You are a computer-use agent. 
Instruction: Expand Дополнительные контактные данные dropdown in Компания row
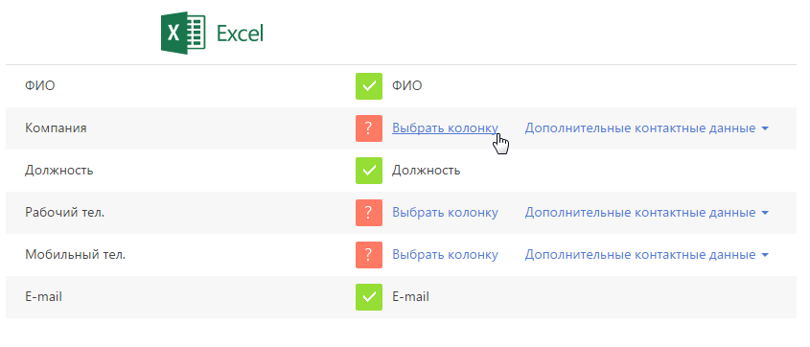[647, 128]
